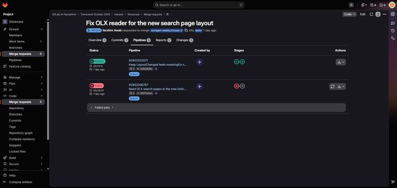Open the history icon in right rail
This screenshot has height=188, width=397.
393,31
